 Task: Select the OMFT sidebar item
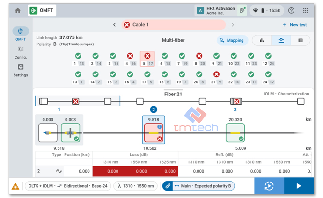point(20,34)
